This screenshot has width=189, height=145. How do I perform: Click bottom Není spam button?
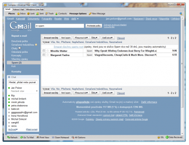pos(66,93)
